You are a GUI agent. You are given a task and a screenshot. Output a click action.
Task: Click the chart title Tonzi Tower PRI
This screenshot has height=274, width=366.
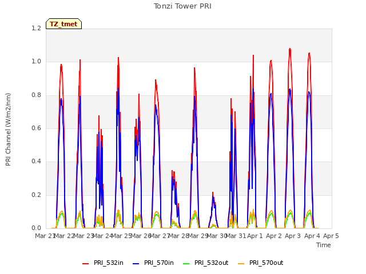(182, 6)
